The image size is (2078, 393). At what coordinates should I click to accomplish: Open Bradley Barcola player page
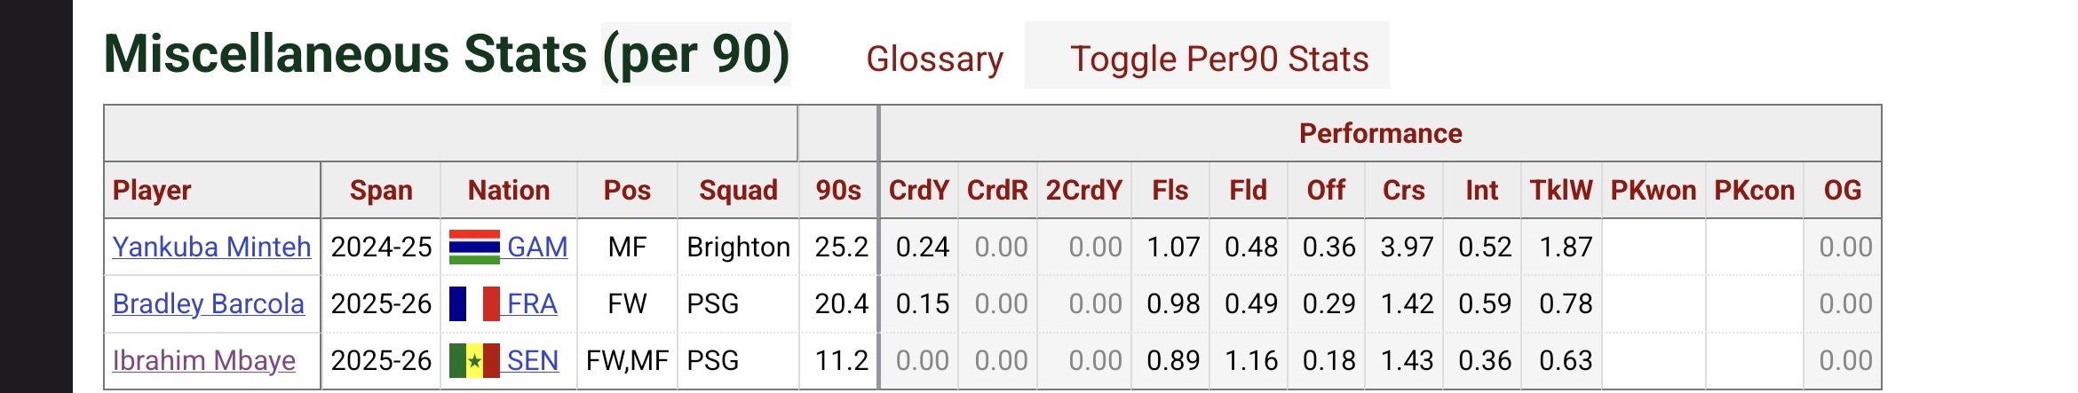click(208, 303)
